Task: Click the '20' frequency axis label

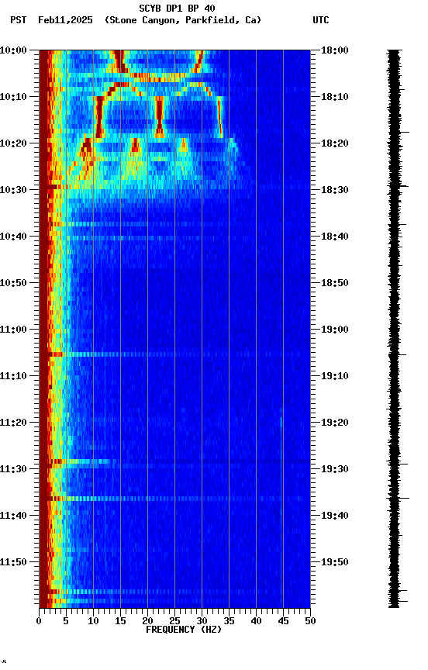Action: 147,621
